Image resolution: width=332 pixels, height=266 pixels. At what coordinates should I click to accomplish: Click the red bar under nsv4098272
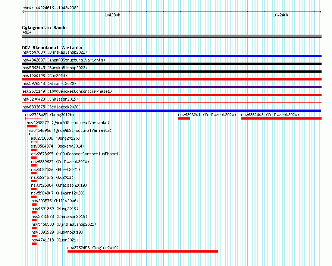(32, 126)
